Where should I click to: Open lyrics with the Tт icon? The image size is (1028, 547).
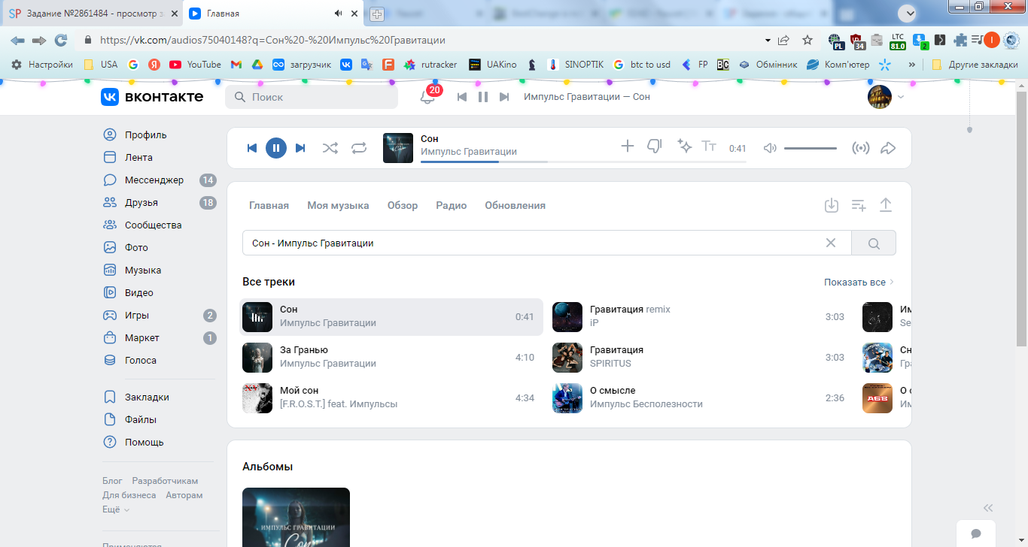[x=709, y=146]
